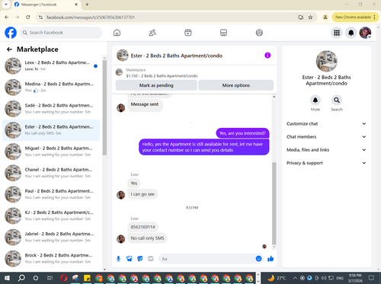
Task: Expand the Privacy & support section
Action: point(326,163)
